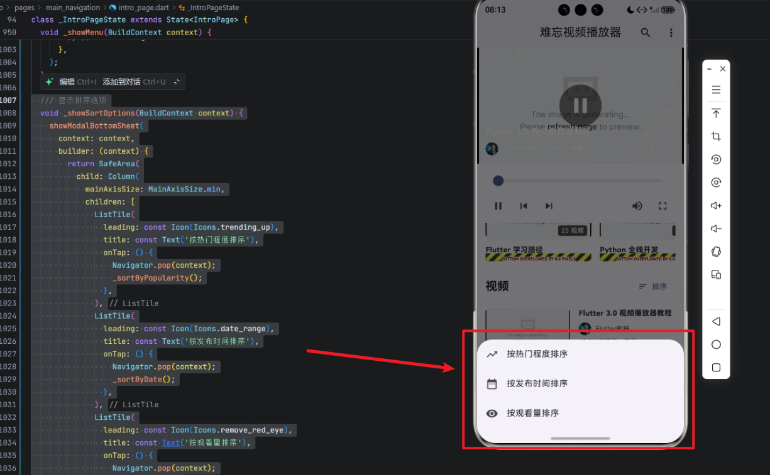Select 按观看量排序 in the bottom sheet
Screen dimensions: 770x475
tap(580, 413)
